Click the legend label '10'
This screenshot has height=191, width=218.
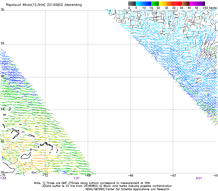(x=144, y=8)
